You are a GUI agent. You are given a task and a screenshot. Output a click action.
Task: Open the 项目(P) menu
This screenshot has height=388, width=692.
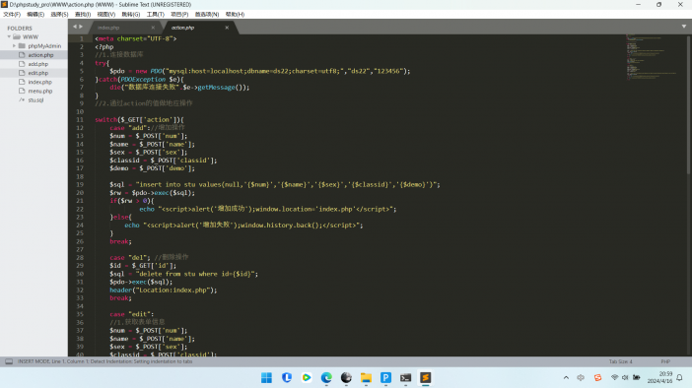click(179, 14)
